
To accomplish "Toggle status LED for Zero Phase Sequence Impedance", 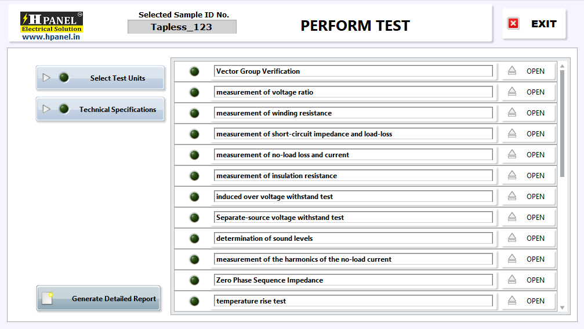I will click(194, 280).
